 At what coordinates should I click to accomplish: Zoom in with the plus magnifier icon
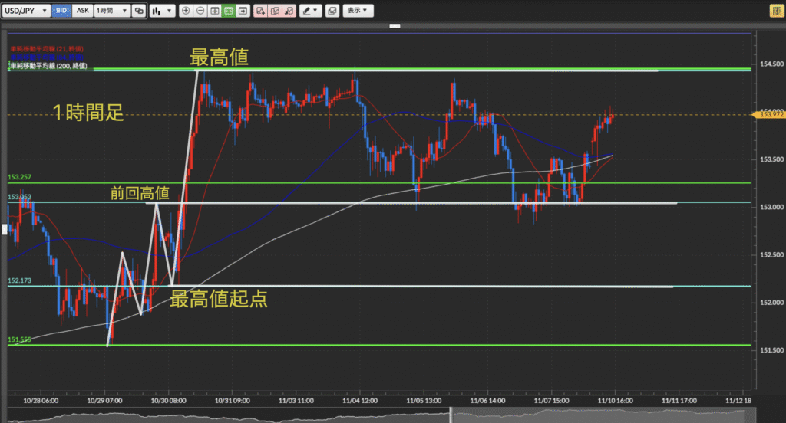(186, 11)
